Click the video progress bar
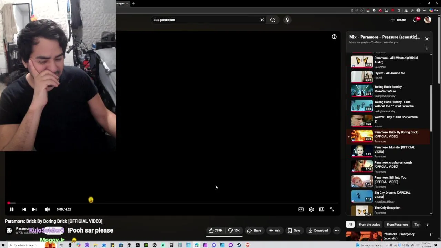The width and height of the screenshot is (441, 248). [172, 203]
